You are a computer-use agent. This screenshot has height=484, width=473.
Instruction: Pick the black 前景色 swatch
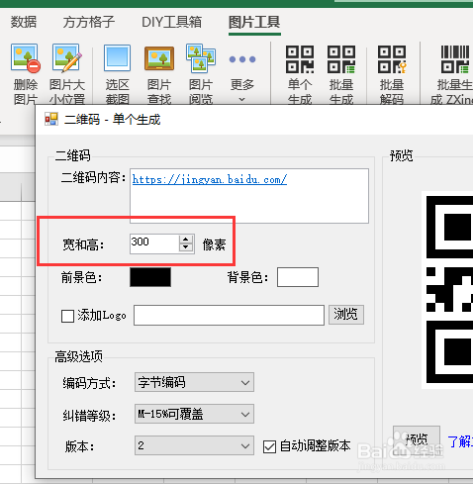(x=150, y=277)
